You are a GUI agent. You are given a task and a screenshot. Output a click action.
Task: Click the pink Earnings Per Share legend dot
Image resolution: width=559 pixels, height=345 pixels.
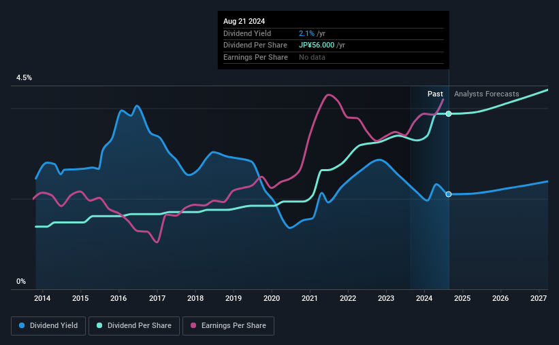tap(193, 325)
